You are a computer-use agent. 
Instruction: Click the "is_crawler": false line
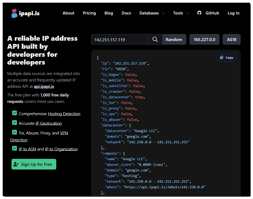pyautogui.click(x=121, y=91)
